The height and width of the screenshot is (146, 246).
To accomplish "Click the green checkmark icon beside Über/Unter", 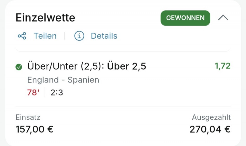I will click(19, 67).
